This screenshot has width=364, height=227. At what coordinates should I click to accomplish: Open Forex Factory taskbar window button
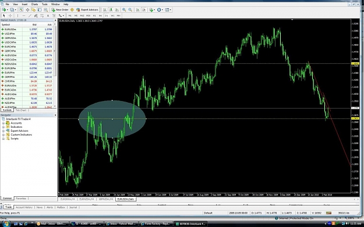click(x=156, y=224)
